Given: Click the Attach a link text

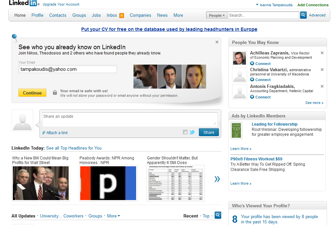Looking at the screenshot, I should [x=57, y=133].
